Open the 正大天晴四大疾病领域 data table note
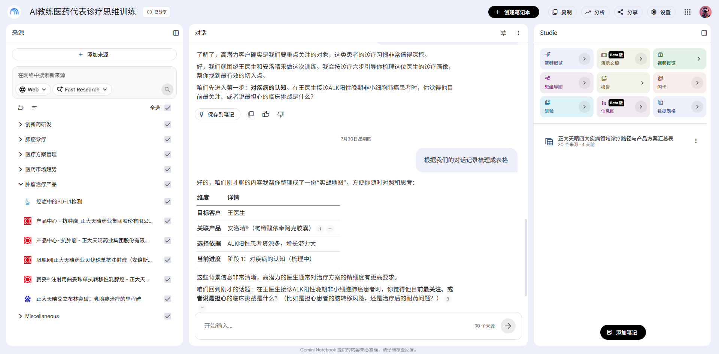Image resolution: width=719 pixels, height=354 pixels. click(615, 141)
